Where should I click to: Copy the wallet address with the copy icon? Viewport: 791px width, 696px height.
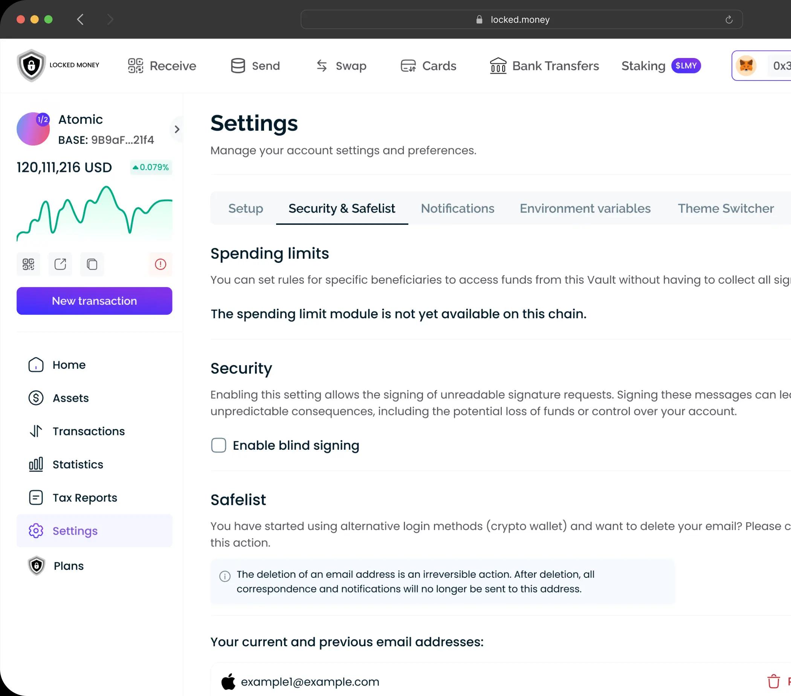click(x=92, y=264)
